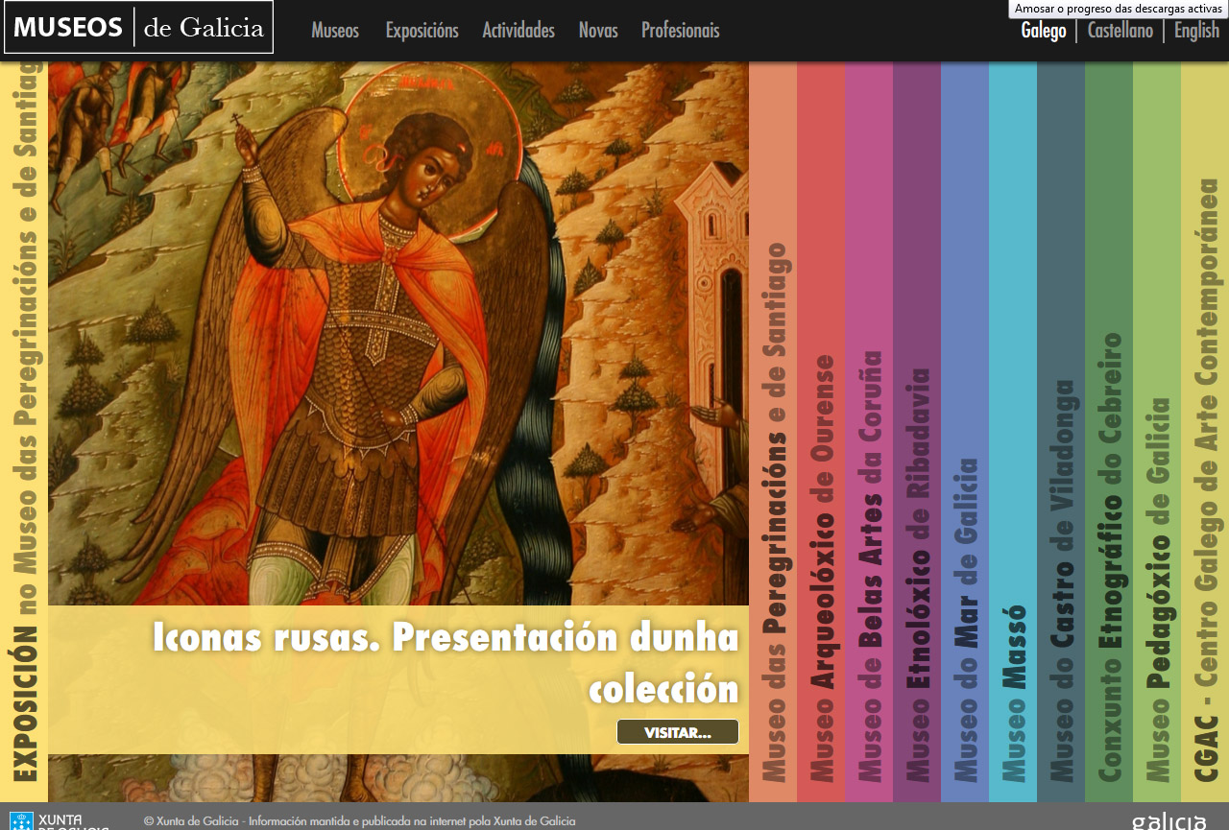
Task: Open the Museos menu
Action: [335, 31]
